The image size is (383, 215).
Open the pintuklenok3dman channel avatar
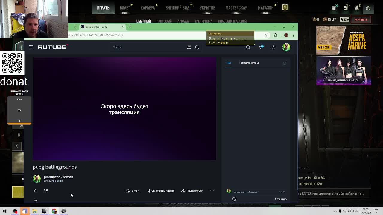37,179
